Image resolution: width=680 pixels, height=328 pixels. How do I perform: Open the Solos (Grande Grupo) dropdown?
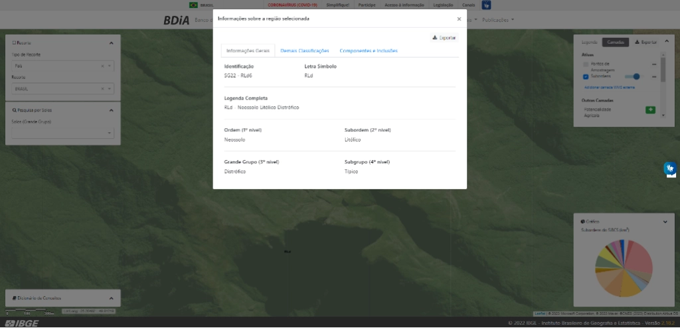(x=63, y=133)
